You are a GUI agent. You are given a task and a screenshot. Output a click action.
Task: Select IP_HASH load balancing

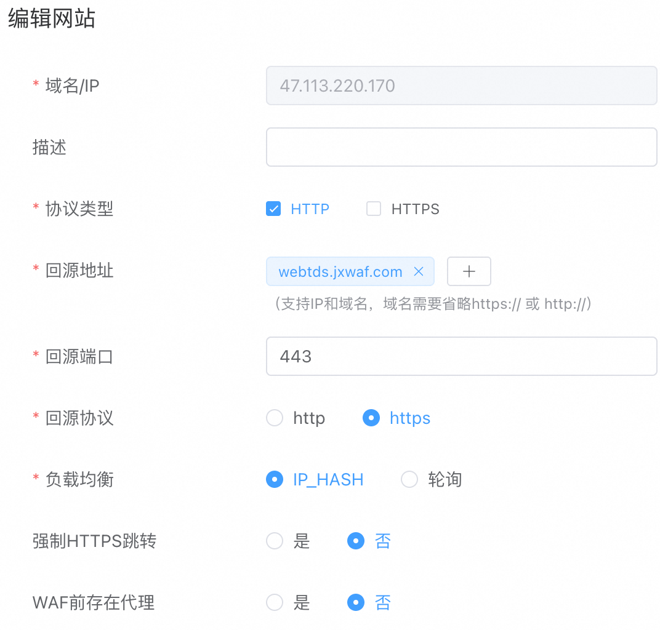click(x=275, y=479)
